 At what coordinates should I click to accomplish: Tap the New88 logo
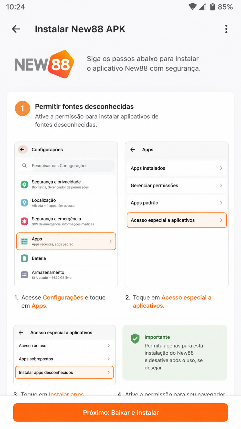pos(44,64)
